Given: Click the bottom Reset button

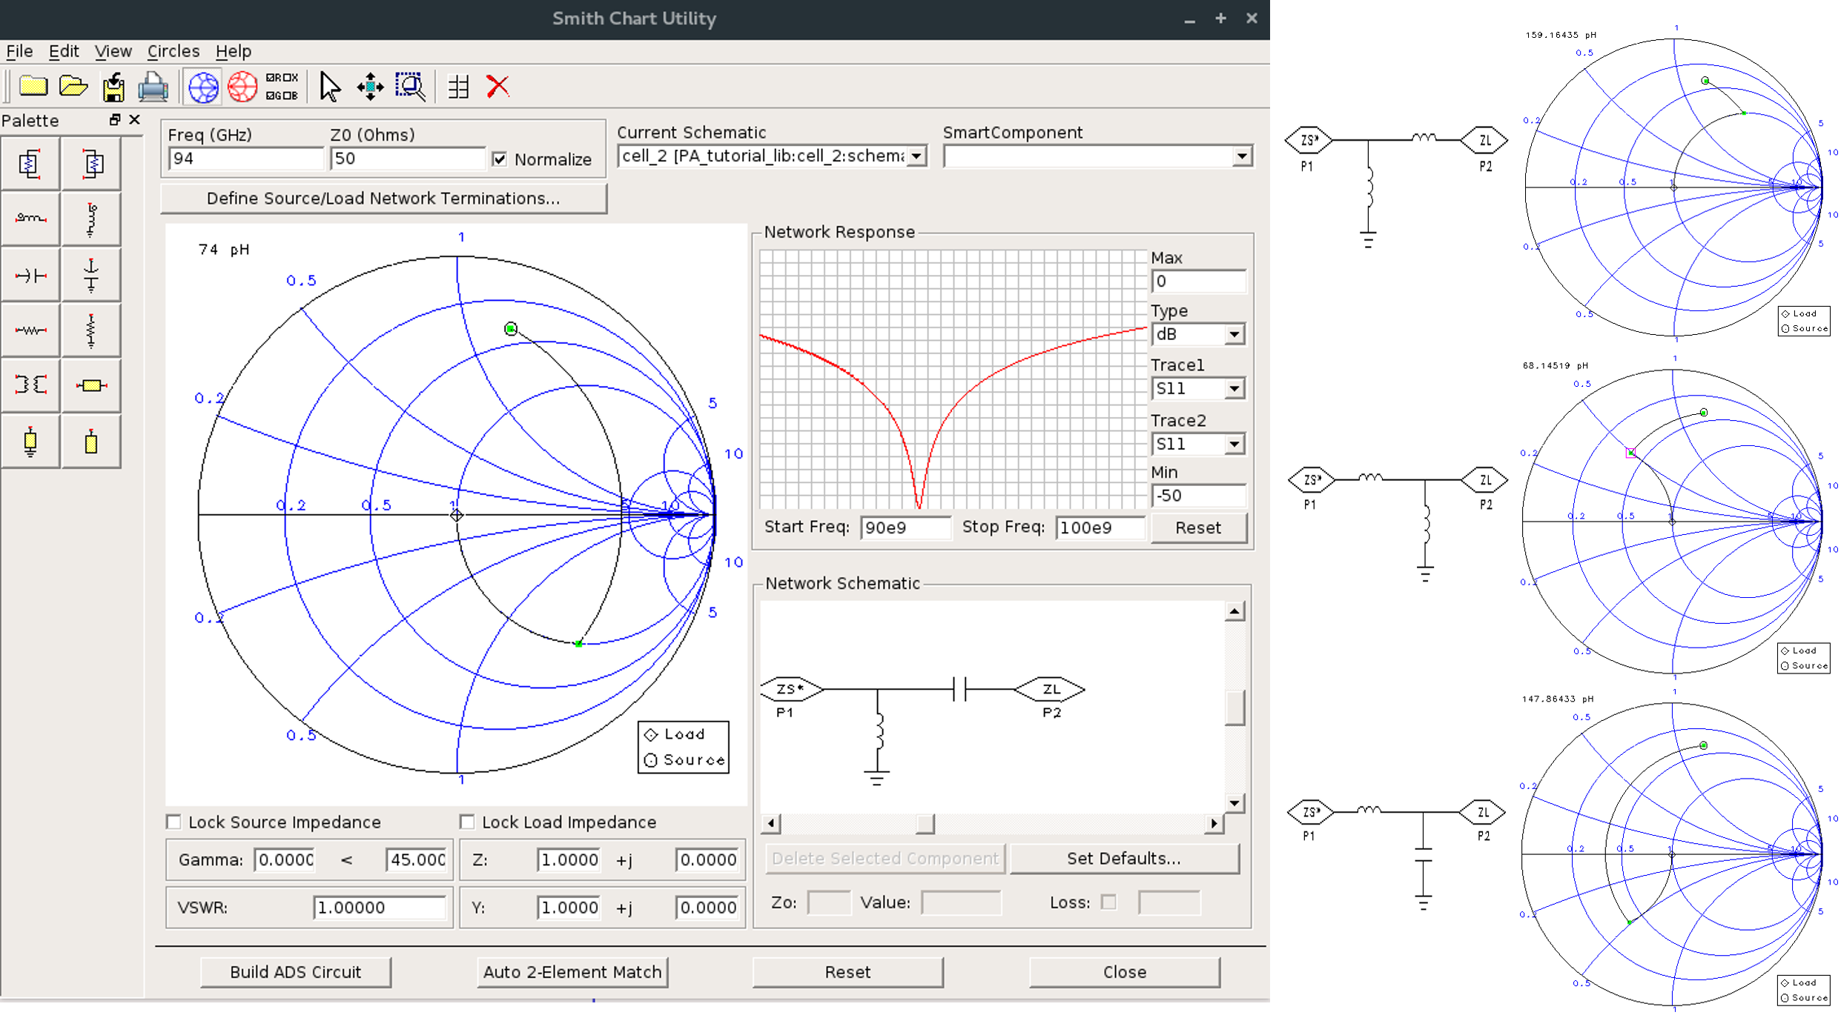Looking at the screenshot, I should pos(847,972).
